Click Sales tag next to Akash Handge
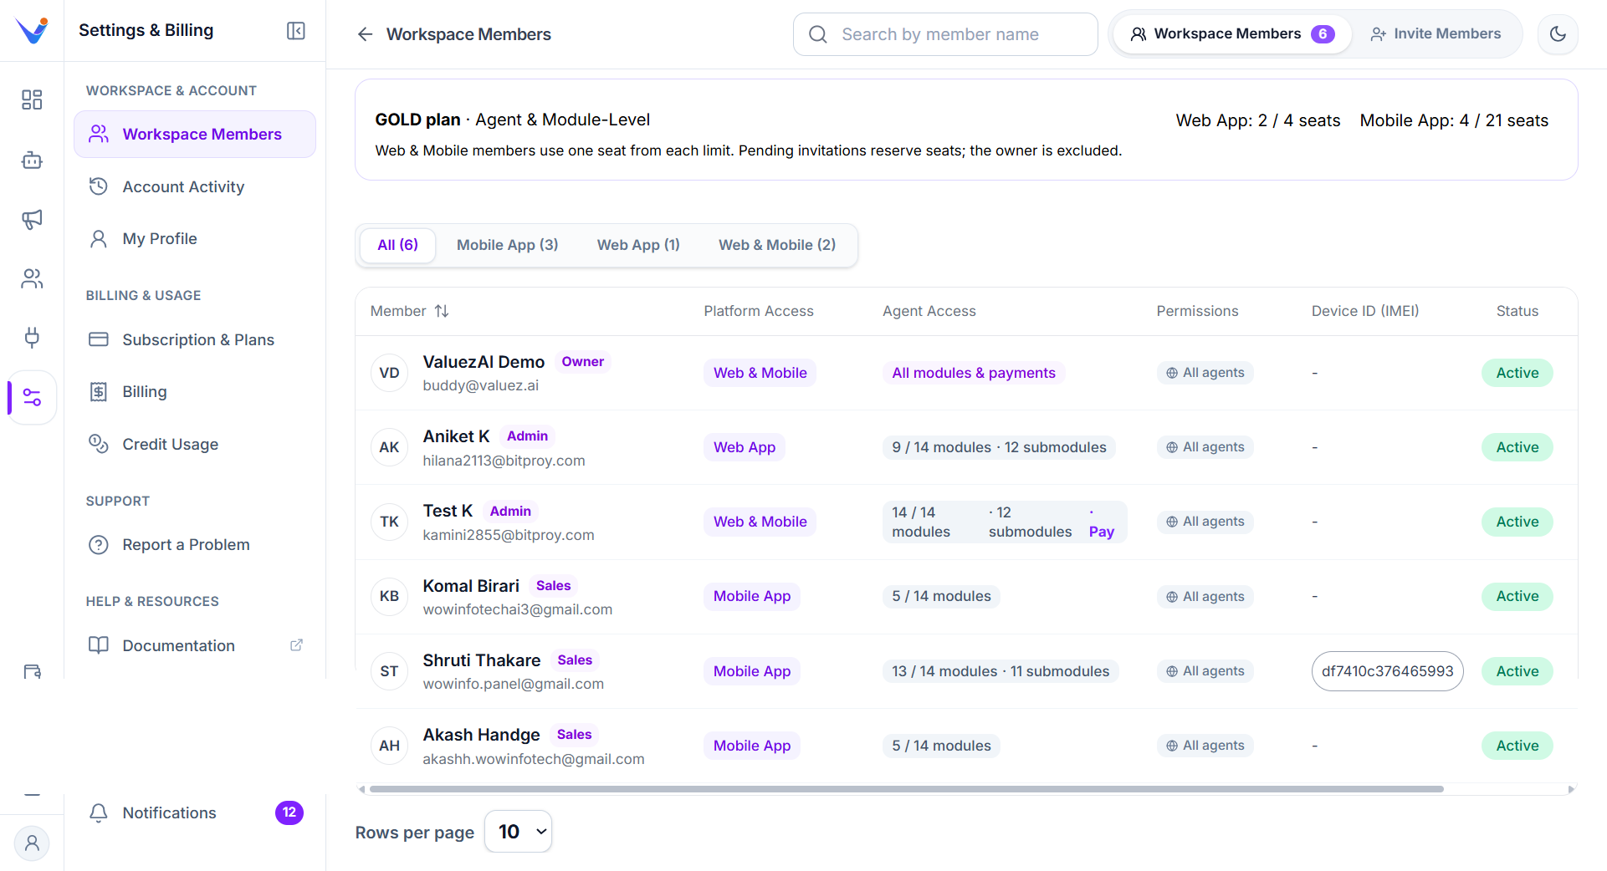1607x871 pixels. tap(574, 735)
